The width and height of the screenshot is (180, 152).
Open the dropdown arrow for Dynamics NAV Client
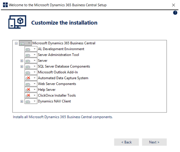pos(34,101)
